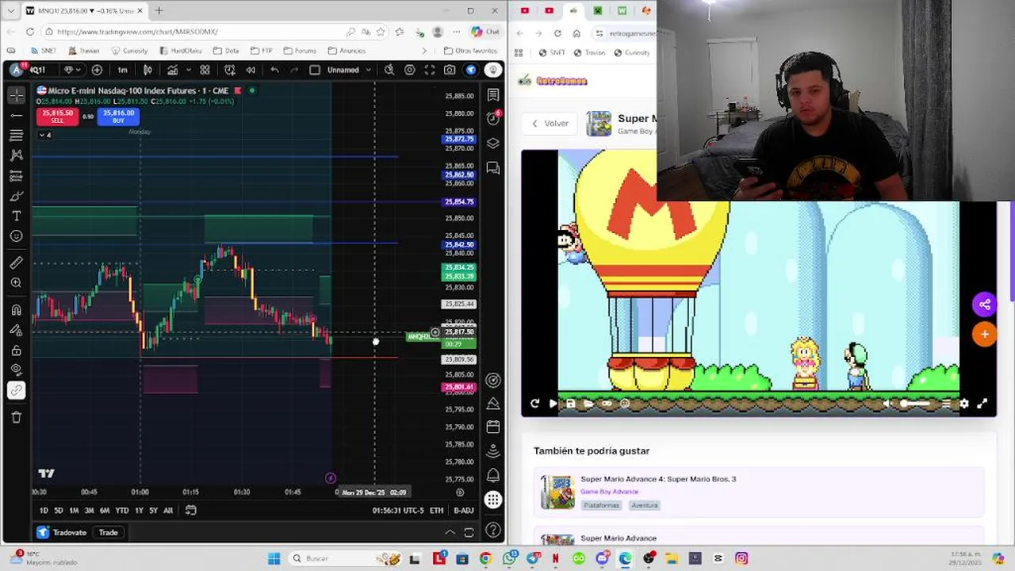Open the Unnamed layout dropdown

348,70
